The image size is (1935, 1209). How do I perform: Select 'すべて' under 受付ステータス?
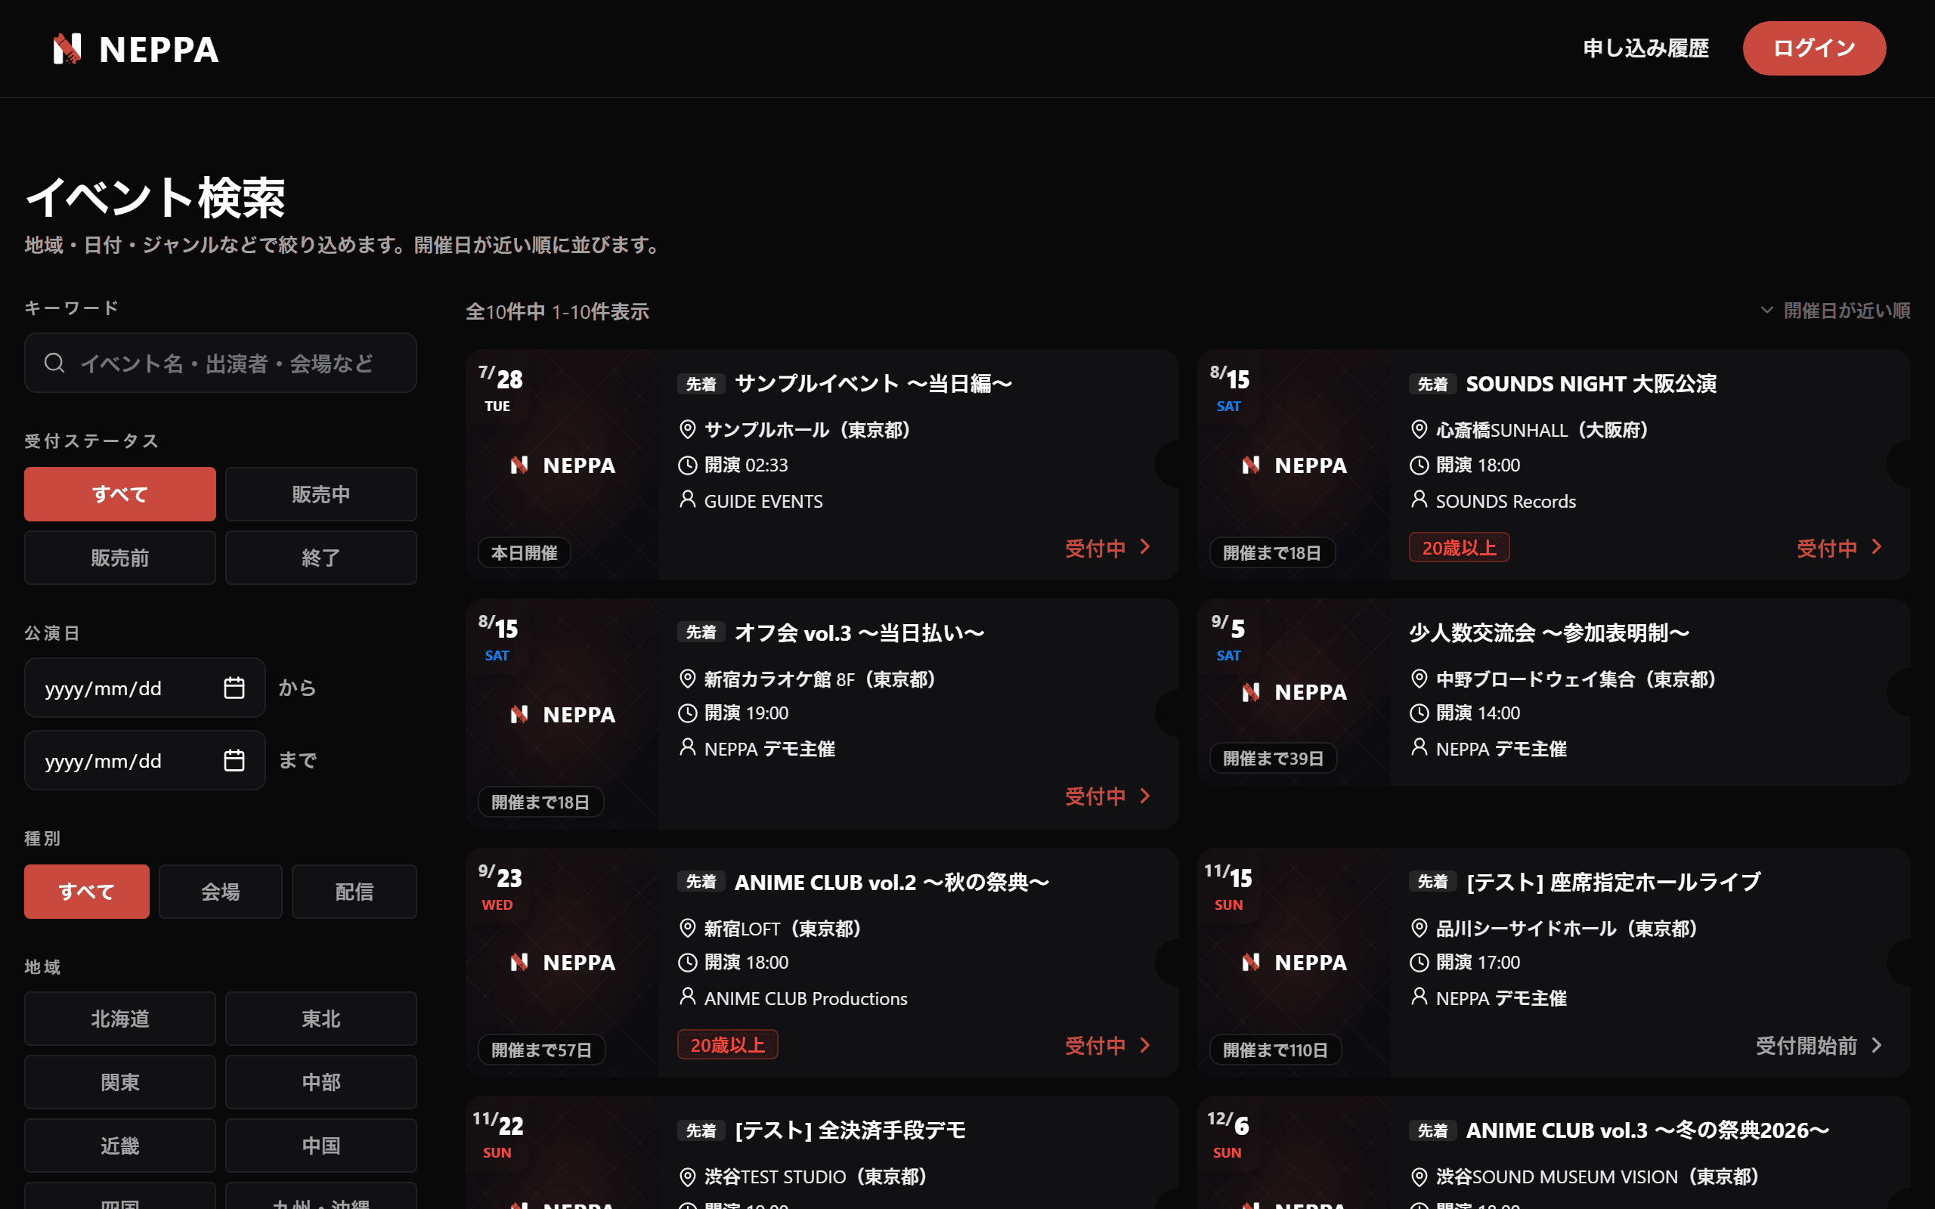[120, 494]
